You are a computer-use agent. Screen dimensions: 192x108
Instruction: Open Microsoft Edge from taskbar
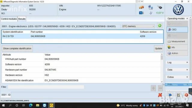tap(31, 105)
